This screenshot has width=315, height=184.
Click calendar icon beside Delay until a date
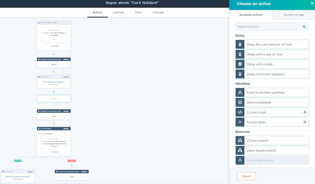240,64
